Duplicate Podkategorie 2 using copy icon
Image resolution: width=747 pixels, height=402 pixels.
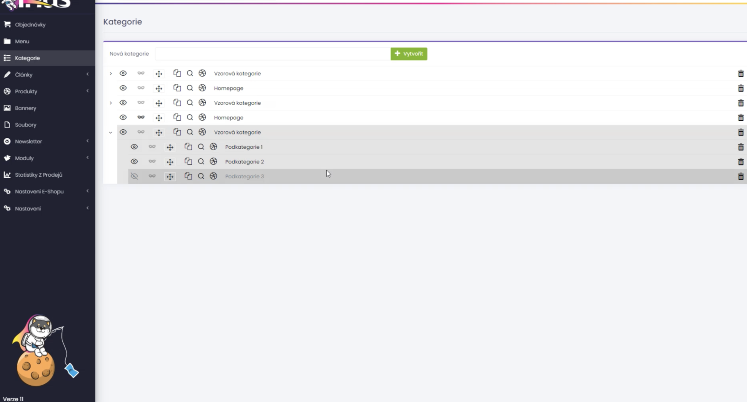188,161
